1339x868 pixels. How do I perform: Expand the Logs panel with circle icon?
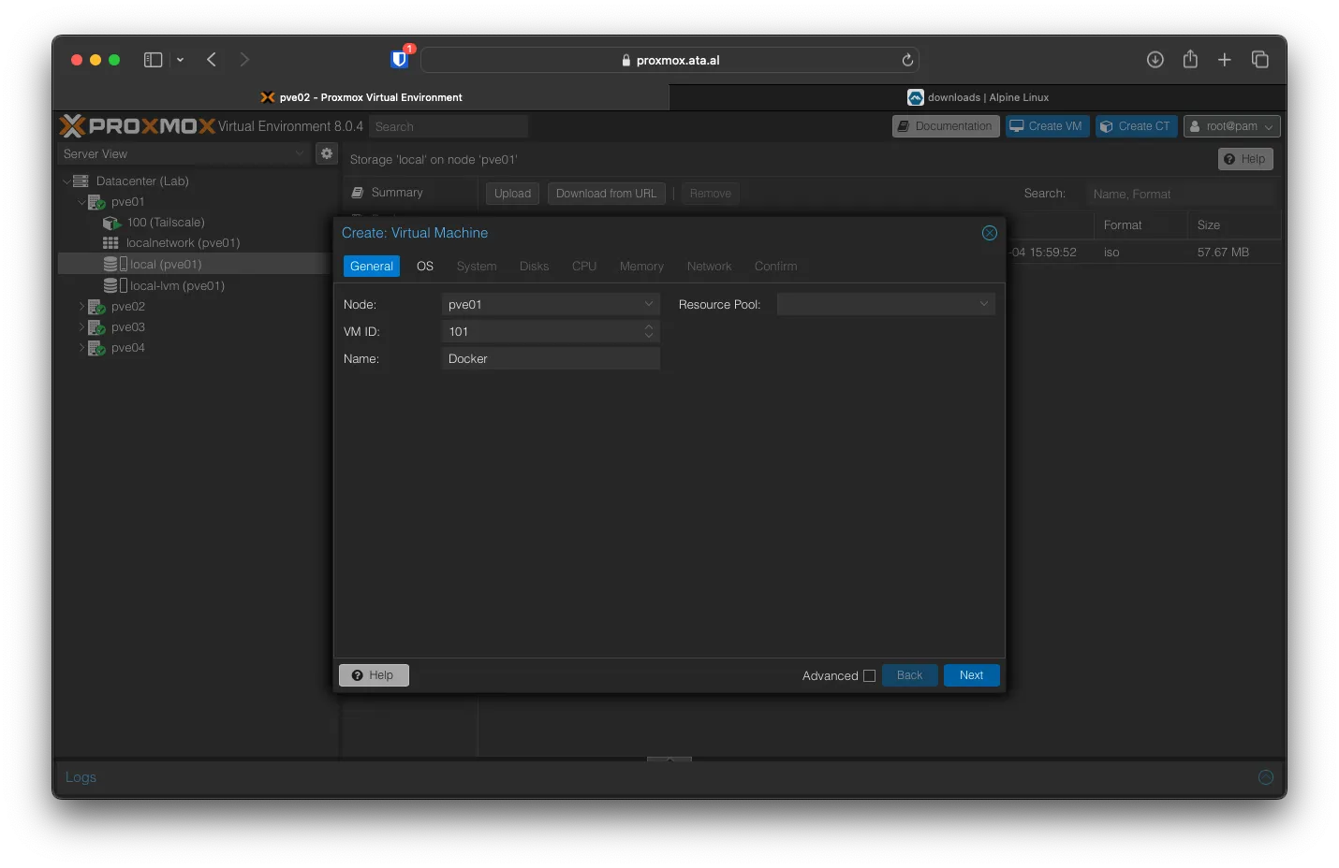(x=1266, y=777)
